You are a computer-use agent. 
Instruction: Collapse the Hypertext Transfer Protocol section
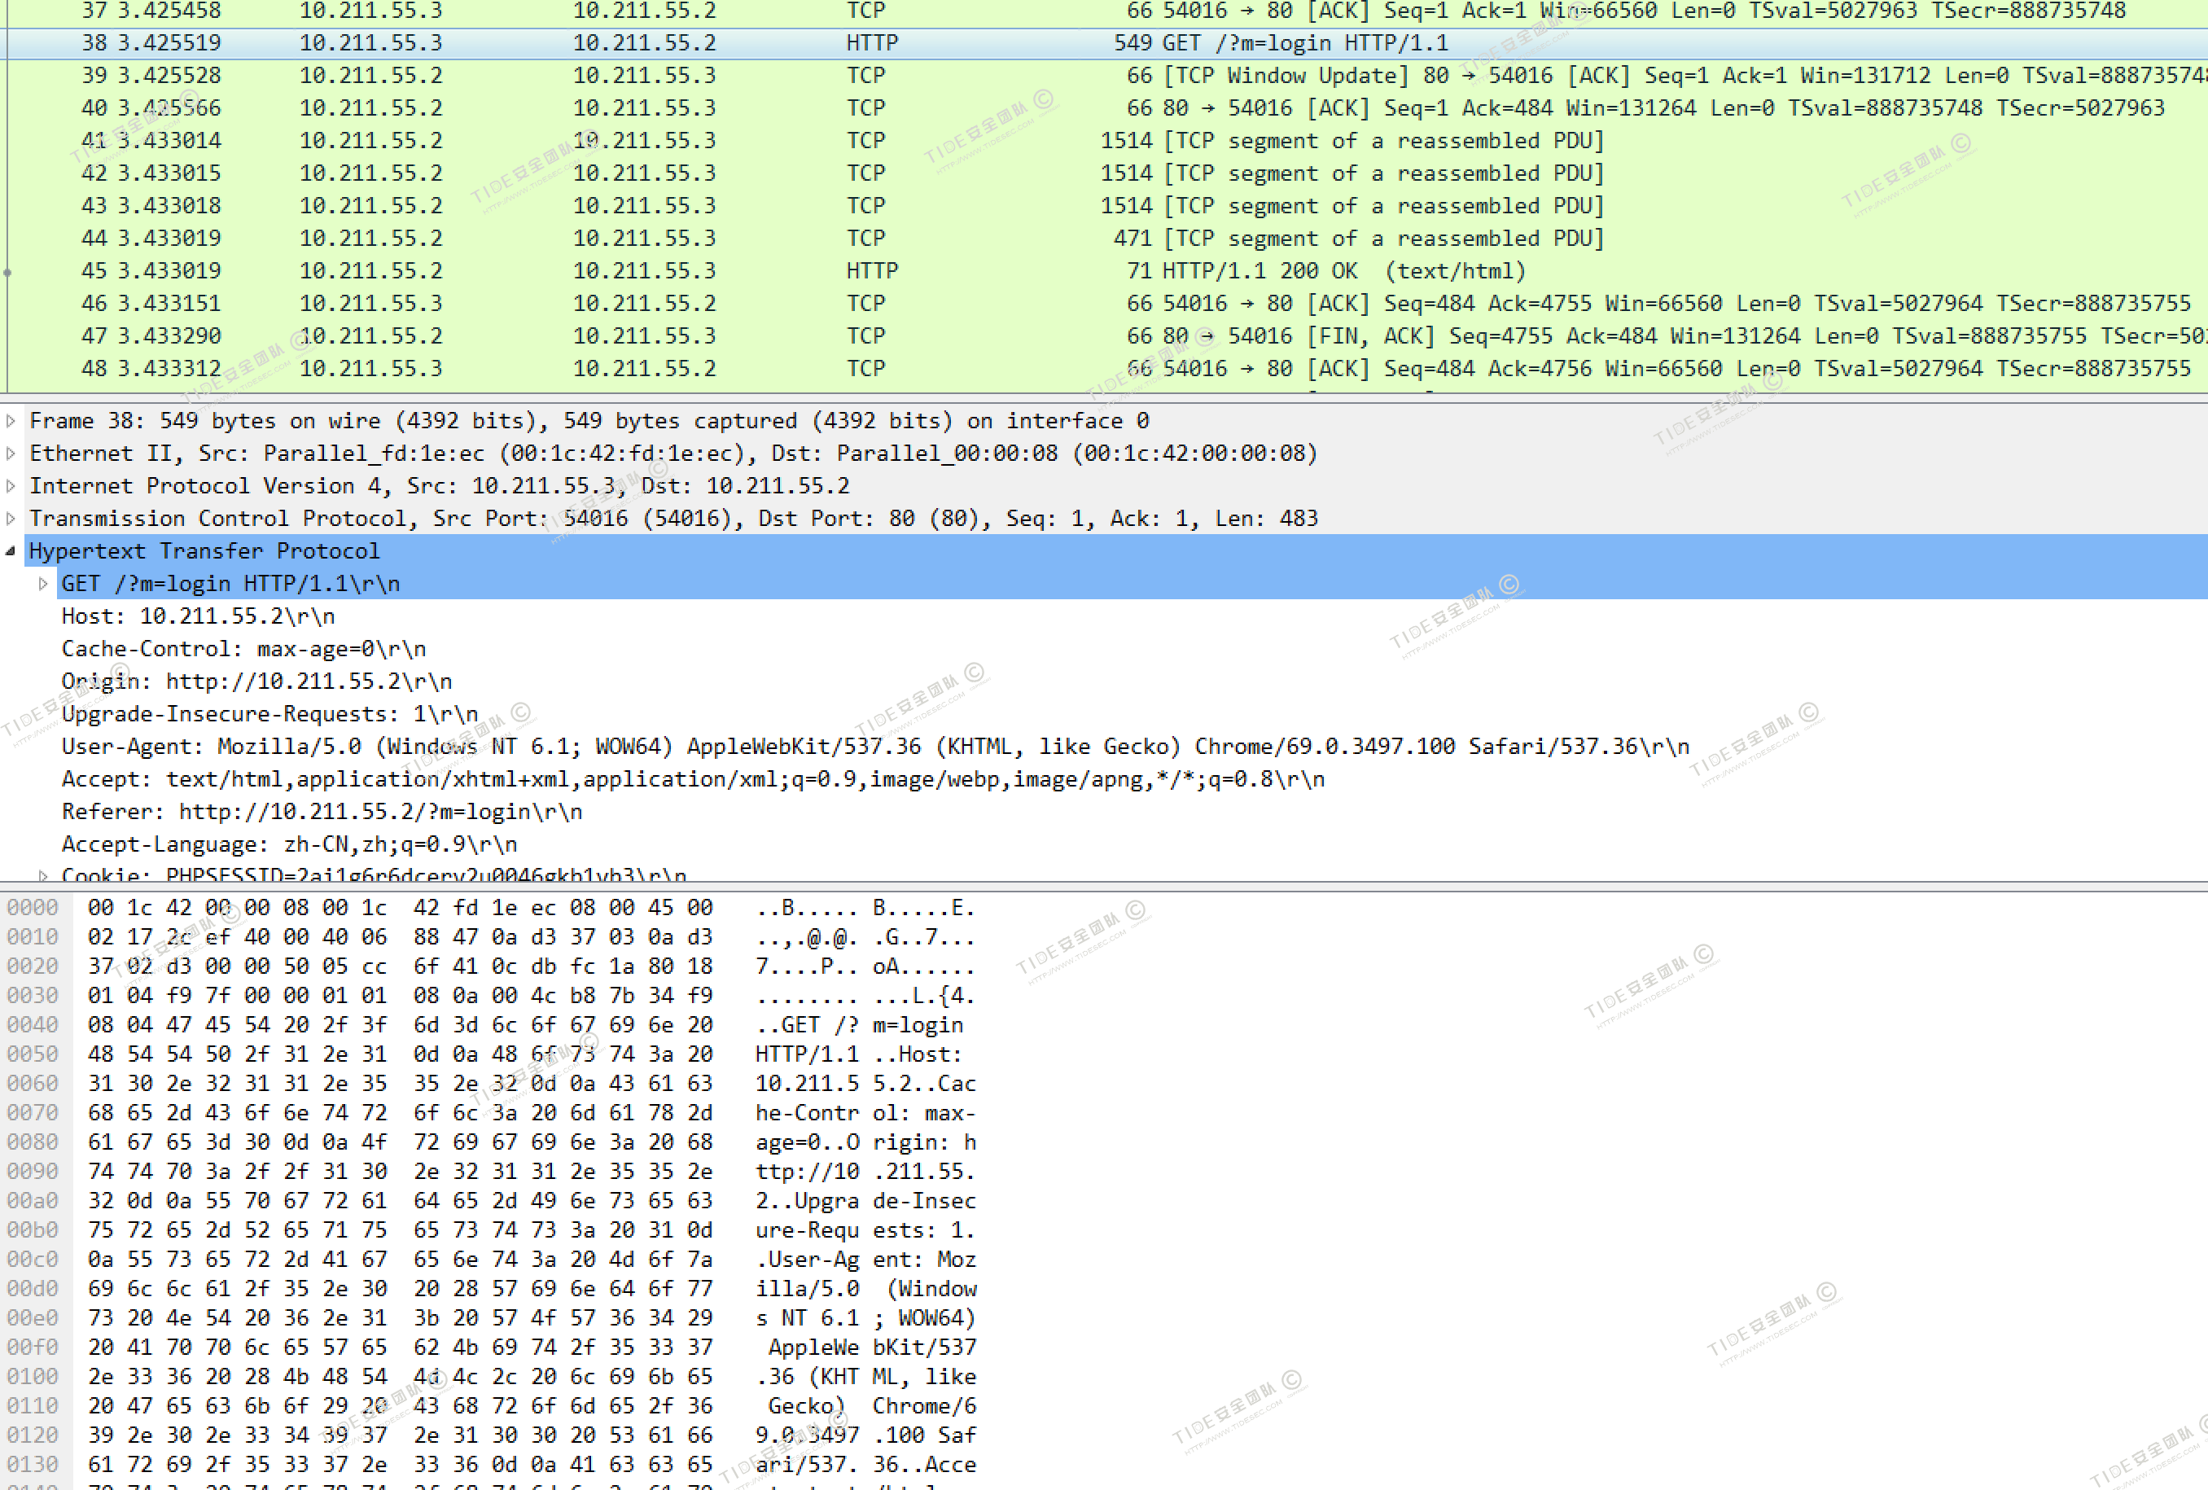point(11,551)
